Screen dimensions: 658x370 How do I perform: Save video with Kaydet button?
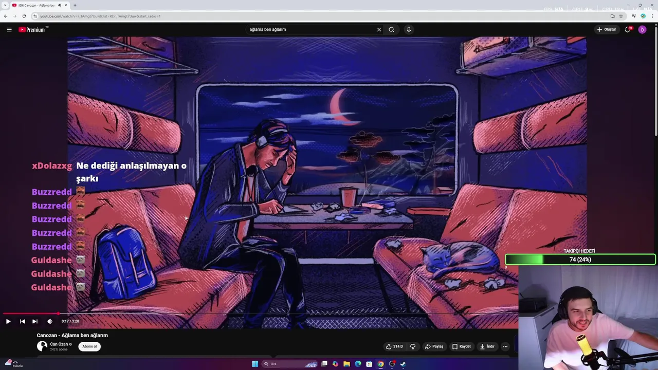click(x=461, y=346)
